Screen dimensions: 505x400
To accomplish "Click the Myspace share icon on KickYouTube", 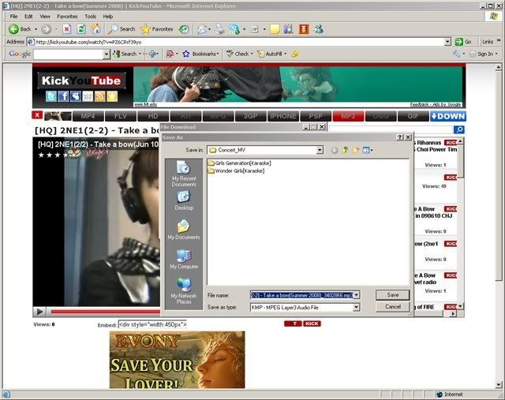I will [76, 96].
